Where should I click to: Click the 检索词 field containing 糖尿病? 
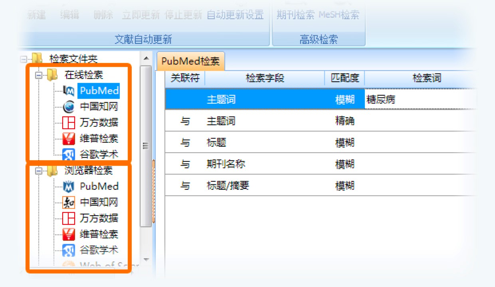pyautogui.click(x=419, y=99)
